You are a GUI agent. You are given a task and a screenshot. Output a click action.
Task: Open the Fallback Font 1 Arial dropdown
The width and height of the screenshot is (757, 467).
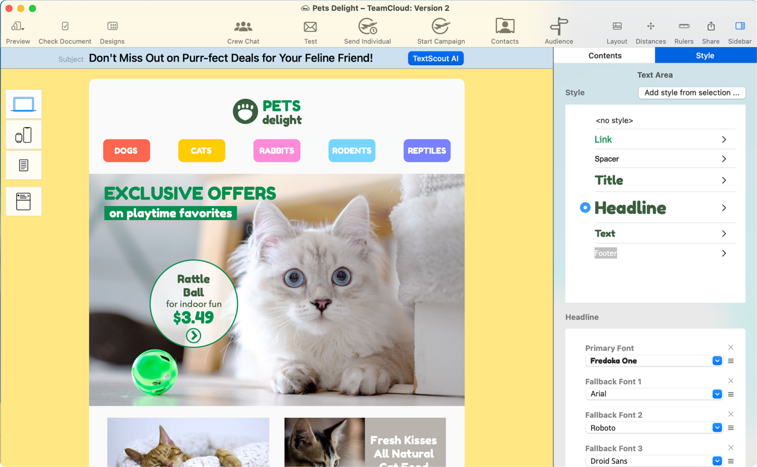click(x=717, y=394)
